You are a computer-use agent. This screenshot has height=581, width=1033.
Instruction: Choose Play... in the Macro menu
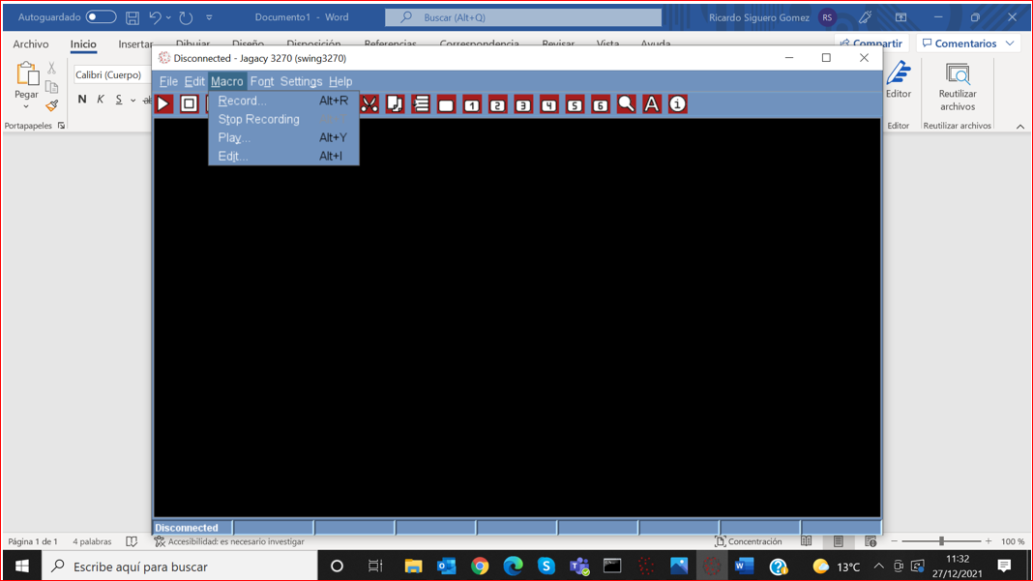click(x=234, y=137)
